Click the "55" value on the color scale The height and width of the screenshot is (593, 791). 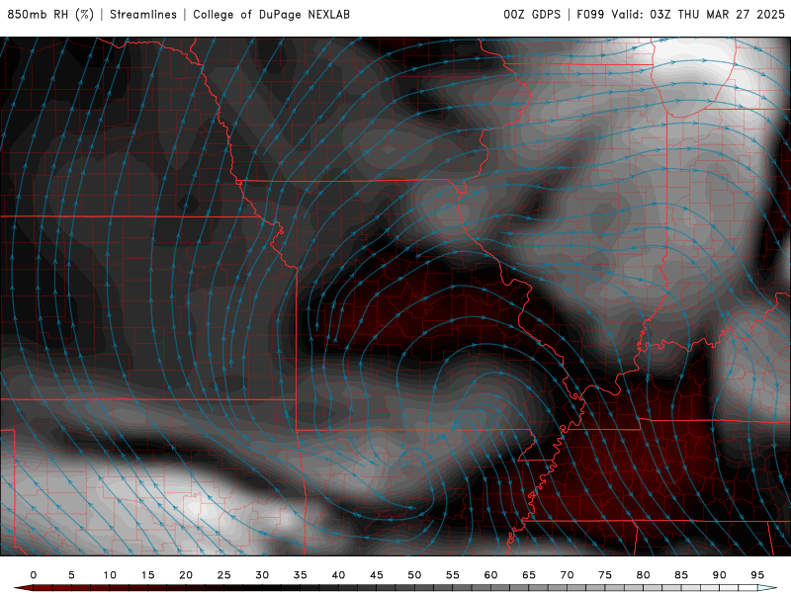coord(453,575)
